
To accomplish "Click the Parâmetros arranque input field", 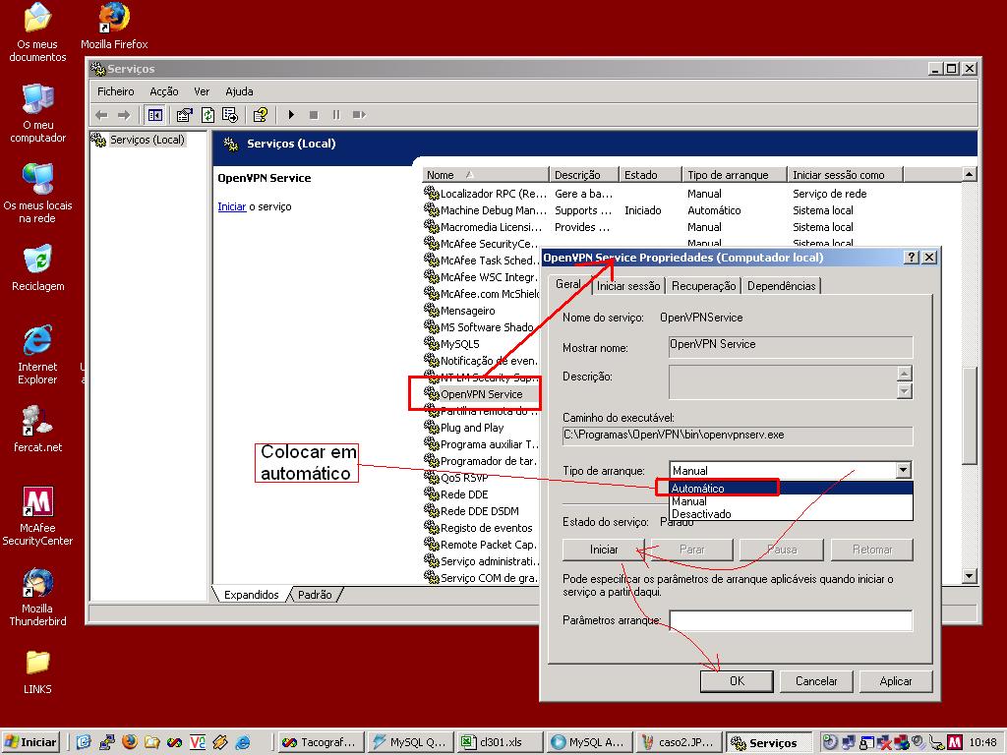I will pyautogui.click(x=790, y=620).
